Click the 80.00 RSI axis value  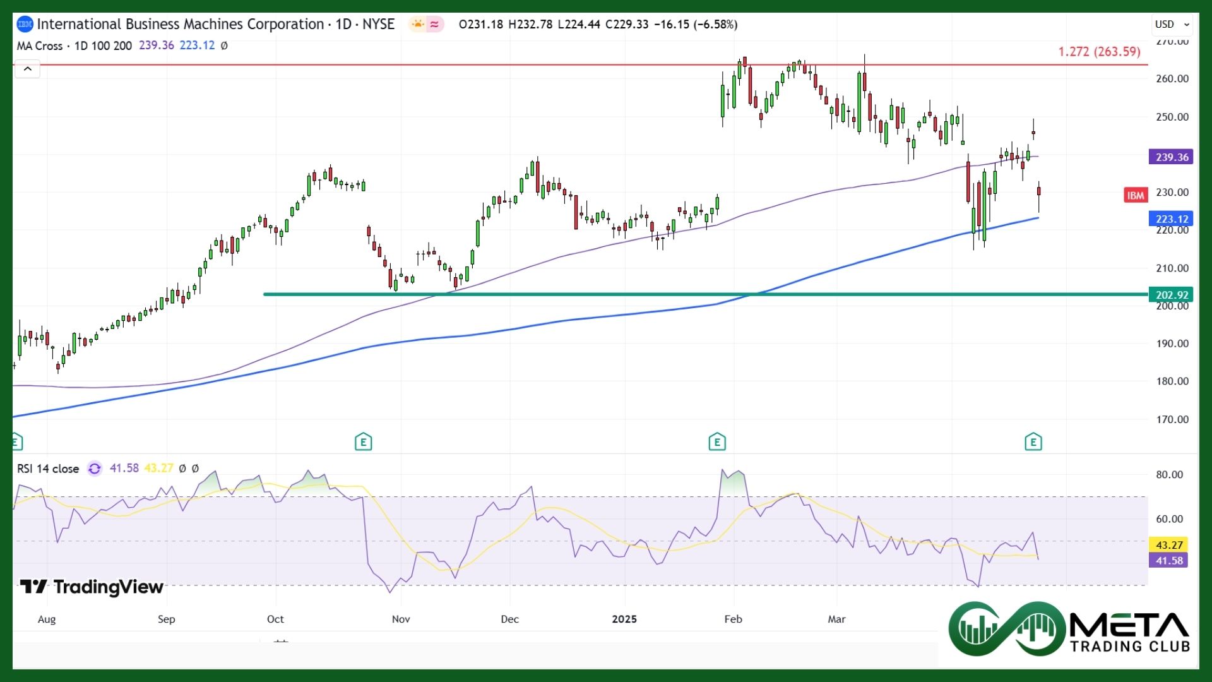[x=1169, y=475]
